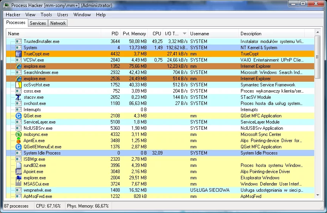Open the Hacker menu
The image size is (327, 213).
13,15
